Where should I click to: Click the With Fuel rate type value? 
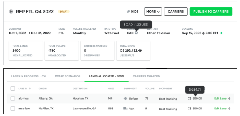111,33
